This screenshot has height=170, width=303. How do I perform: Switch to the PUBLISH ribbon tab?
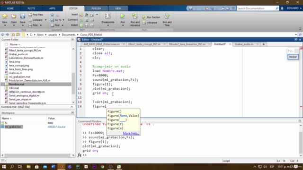[96, 8]
